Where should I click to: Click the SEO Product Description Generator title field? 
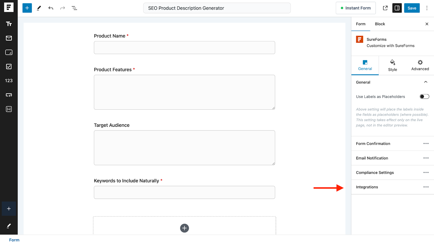click(x=217, y=8)
